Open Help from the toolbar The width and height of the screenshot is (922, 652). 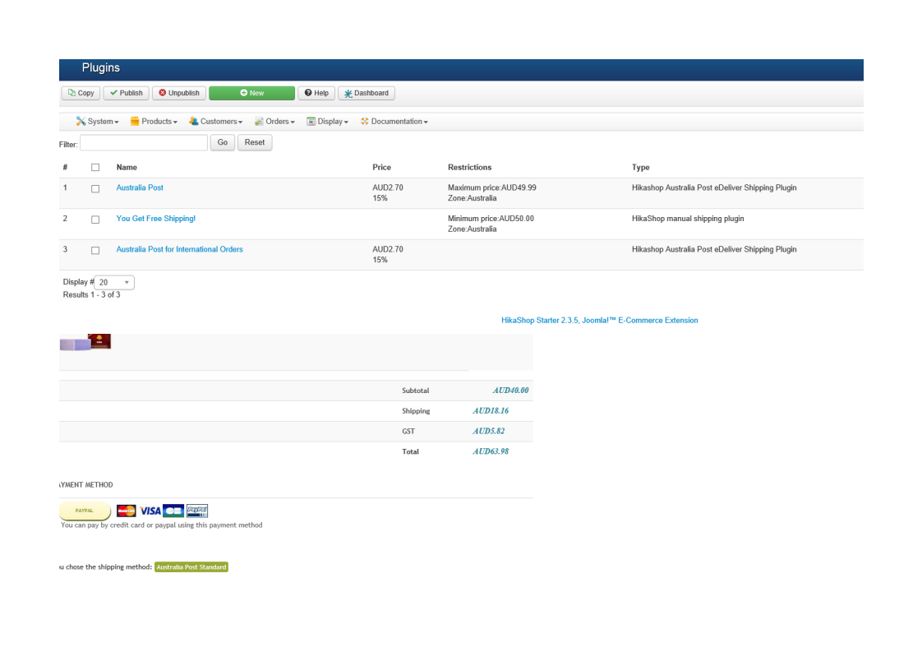click(316, 93)
